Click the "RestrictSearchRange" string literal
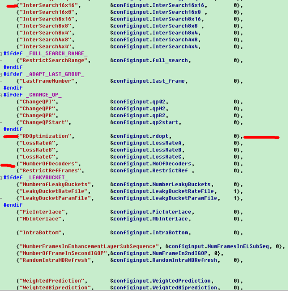 pyautogui.click(x=53, y=61)
